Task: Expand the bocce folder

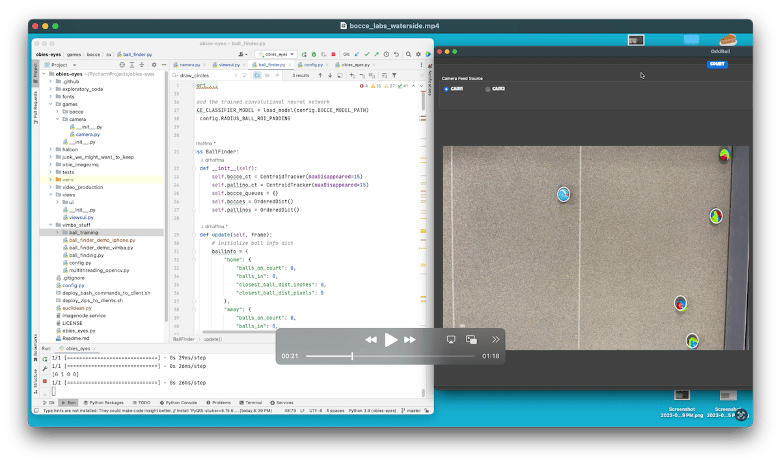Action: coord(58,112)
